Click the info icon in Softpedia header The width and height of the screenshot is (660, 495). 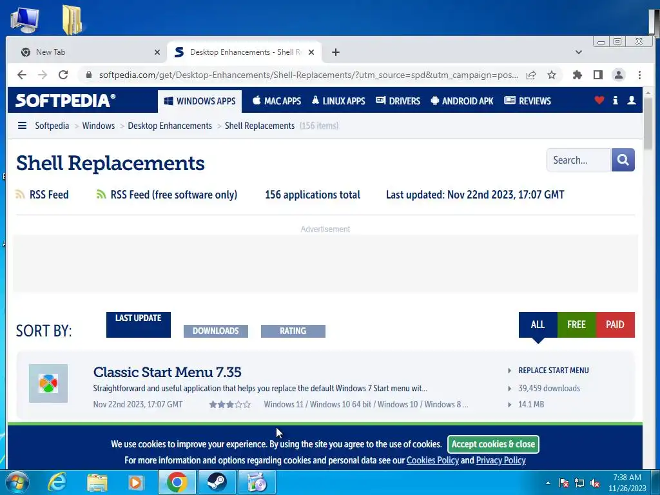[615, 100]
